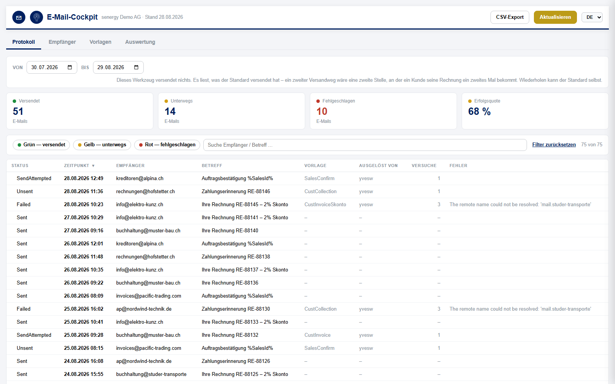
Task: Switch to the Empfänger tab
Action: [62, 42]
